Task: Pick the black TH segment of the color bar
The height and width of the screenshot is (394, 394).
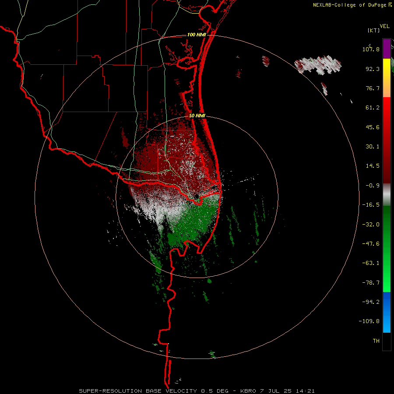Action: (x=387, y=341)
